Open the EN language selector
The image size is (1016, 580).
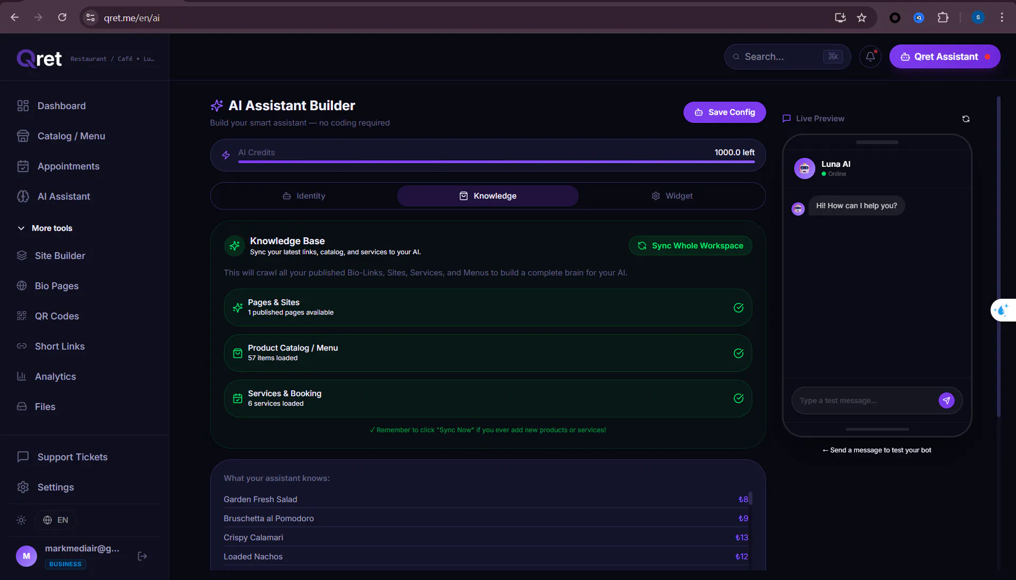[x=56, y=520]
